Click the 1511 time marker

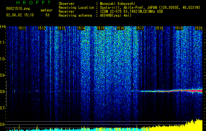coord(22,28)
